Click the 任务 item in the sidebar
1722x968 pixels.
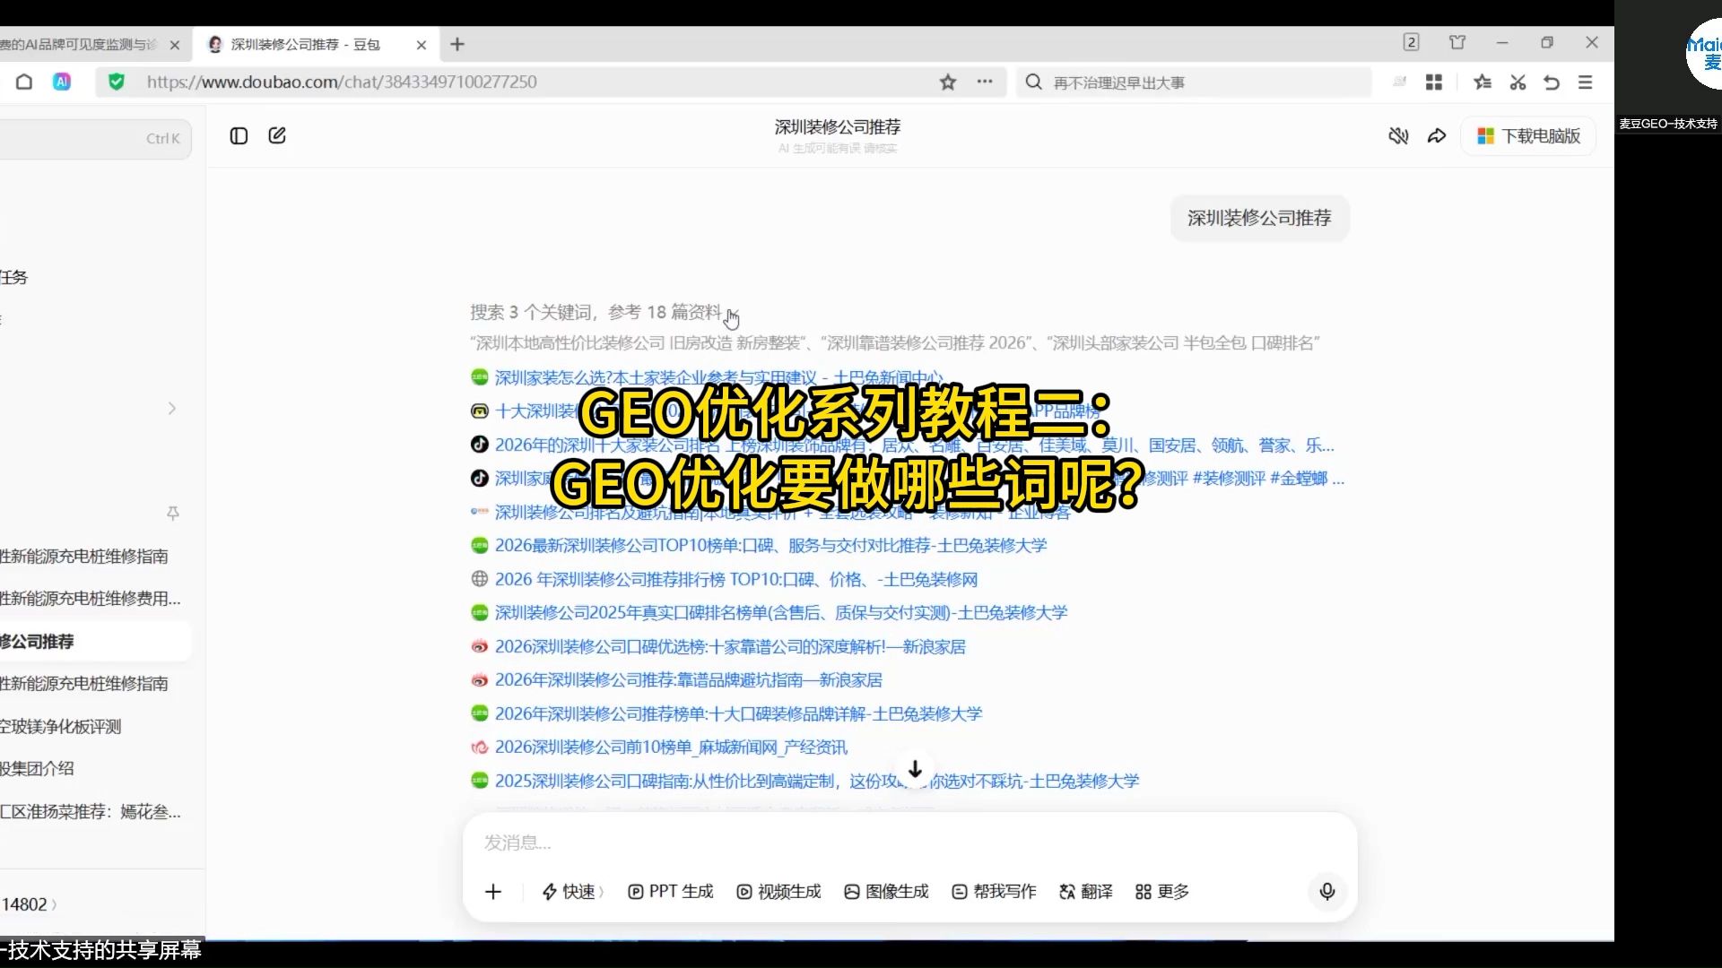click(14, 278)
